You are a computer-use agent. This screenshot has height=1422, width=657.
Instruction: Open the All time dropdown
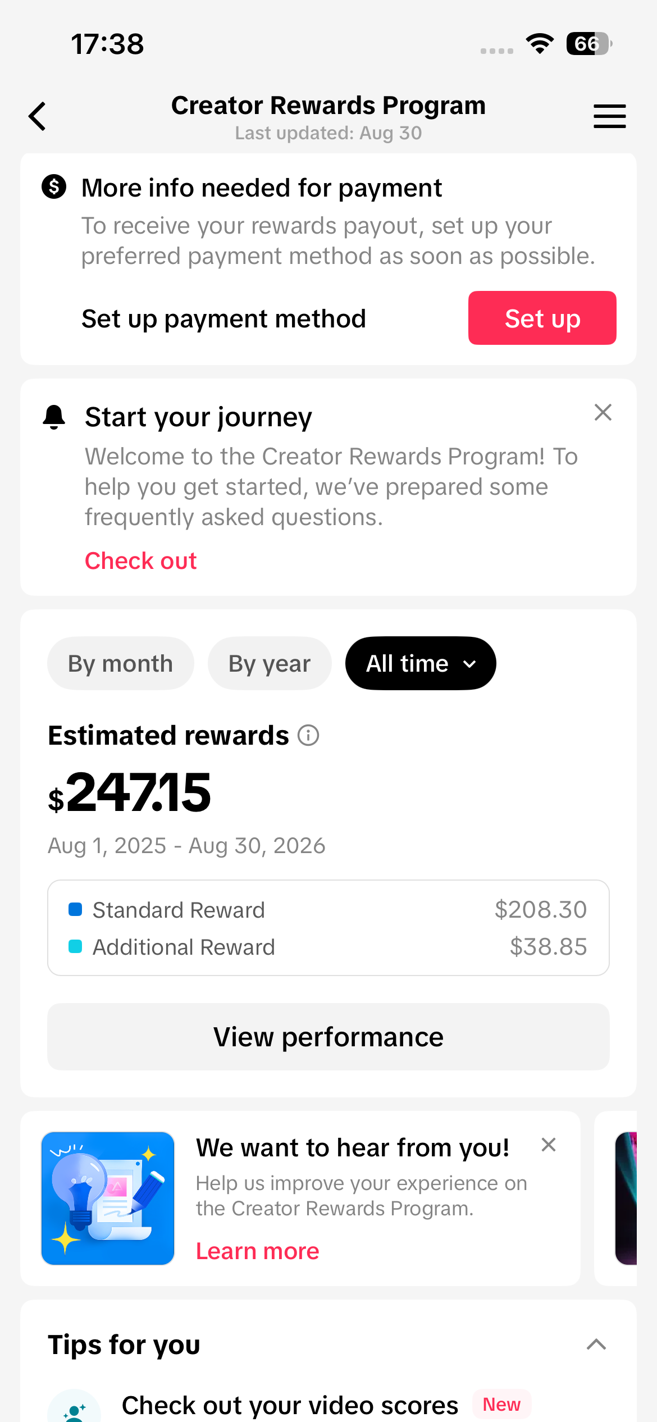(421, 663)
